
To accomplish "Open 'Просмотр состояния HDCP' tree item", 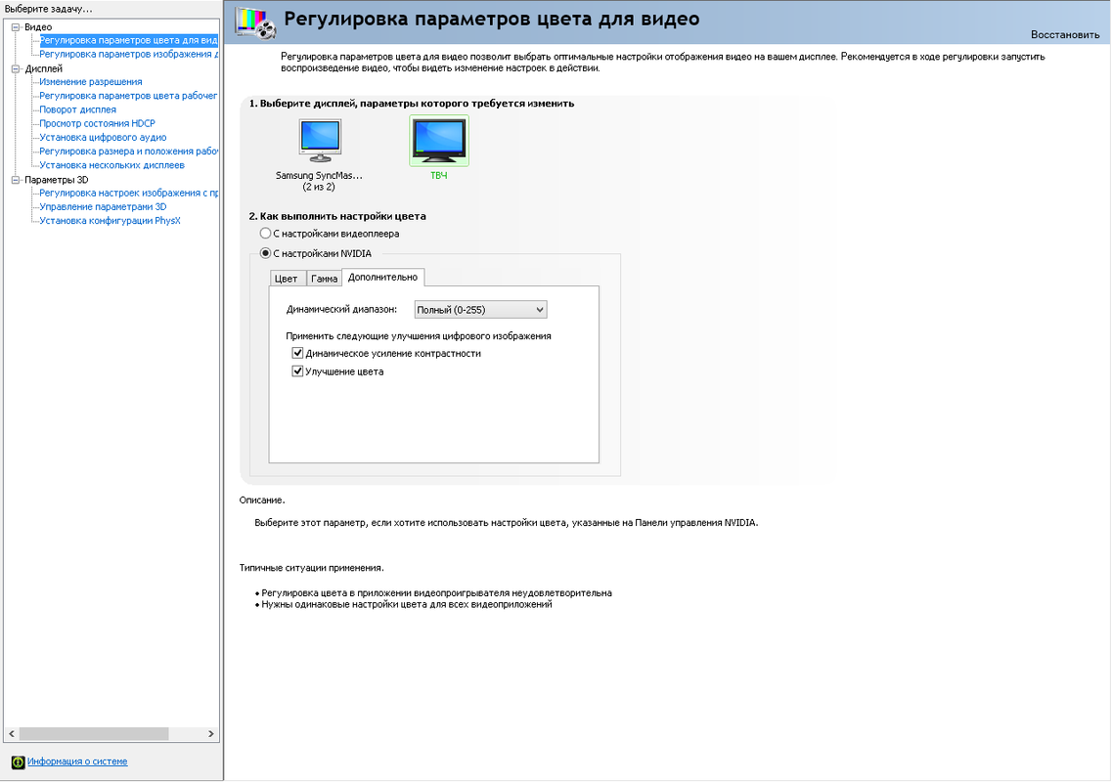I will coord(97,123).
